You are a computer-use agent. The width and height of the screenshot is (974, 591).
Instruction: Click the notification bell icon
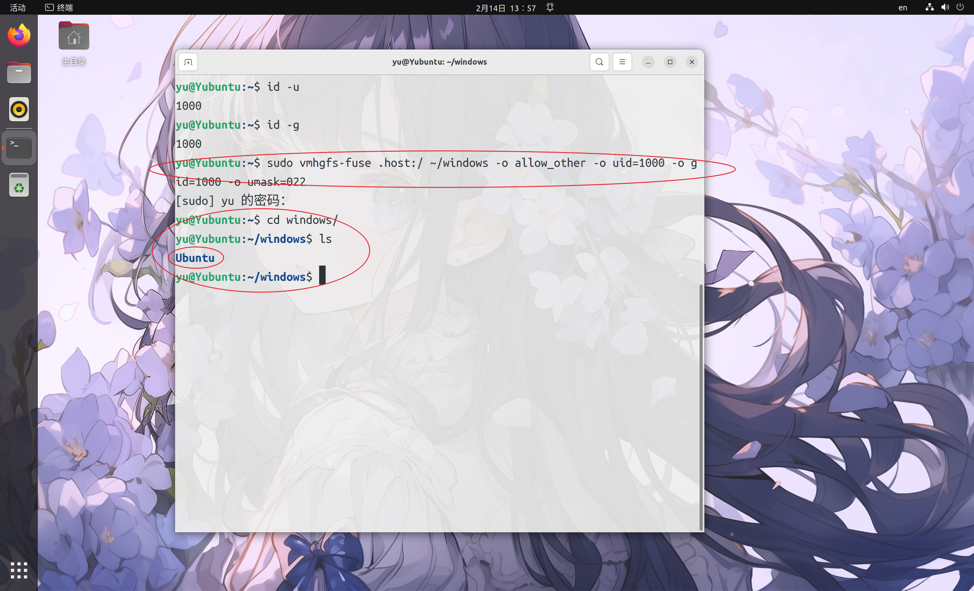pyautogui.click(x=550, y=7)
